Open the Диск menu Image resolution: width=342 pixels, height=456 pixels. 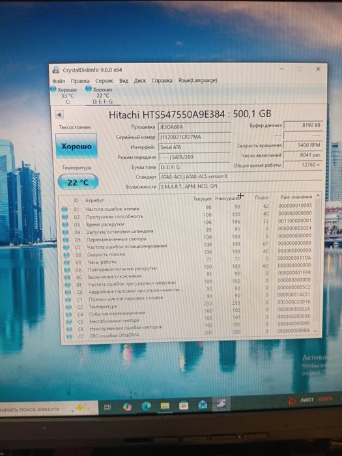click(x=139, y=81)
